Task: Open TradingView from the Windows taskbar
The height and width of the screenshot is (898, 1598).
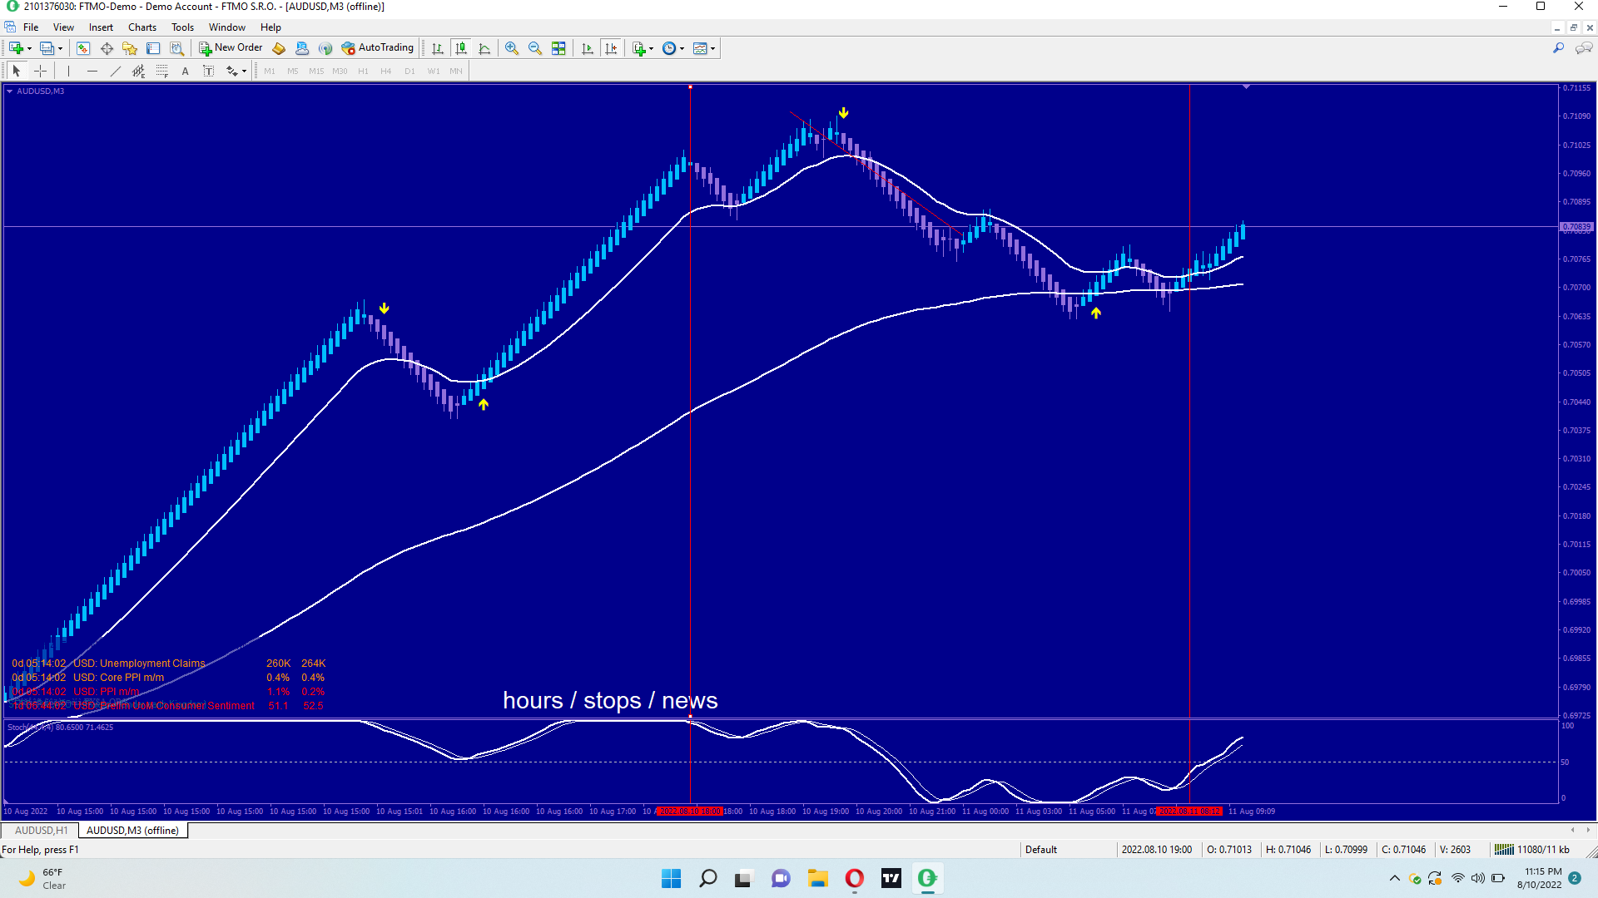Action: tap(891, 879)
